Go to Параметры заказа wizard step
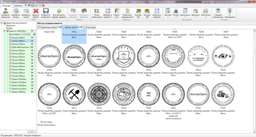This screenshot has height=137, width=256. click(48, 27)
